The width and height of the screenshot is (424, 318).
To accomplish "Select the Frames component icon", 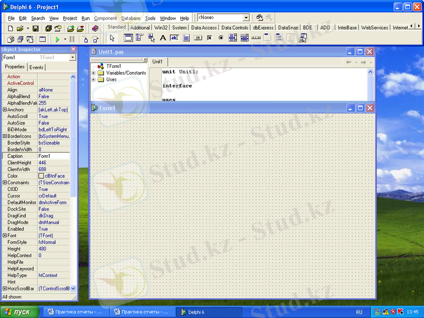I will coord(128,38).
